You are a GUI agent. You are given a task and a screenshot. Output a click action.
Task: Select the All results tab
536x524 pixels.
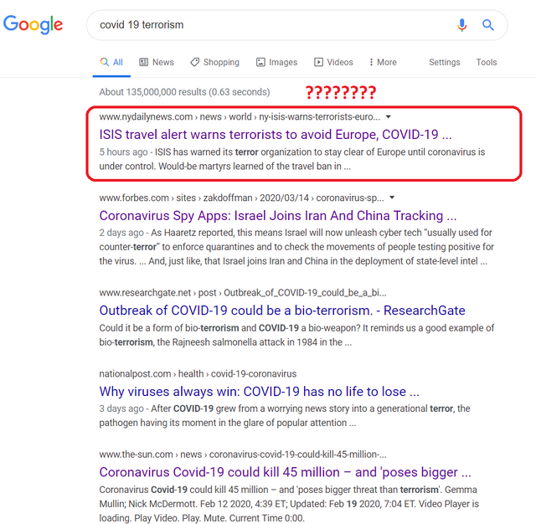point(111,62)
